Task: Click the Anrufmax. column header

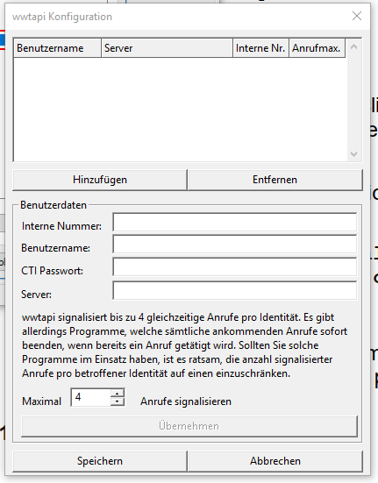Action: tap(317, 48)
